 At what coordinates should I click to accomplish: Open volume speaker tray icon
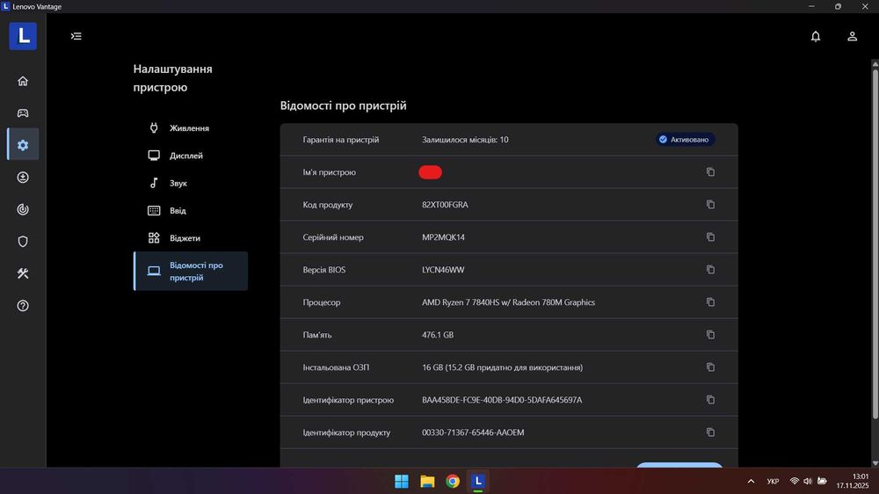808,481
